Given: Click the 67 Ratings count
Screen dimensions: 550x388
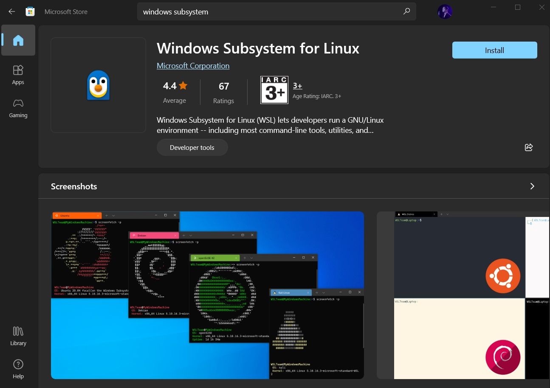Looking at the screenshot, I should click(x=224, y=93).
